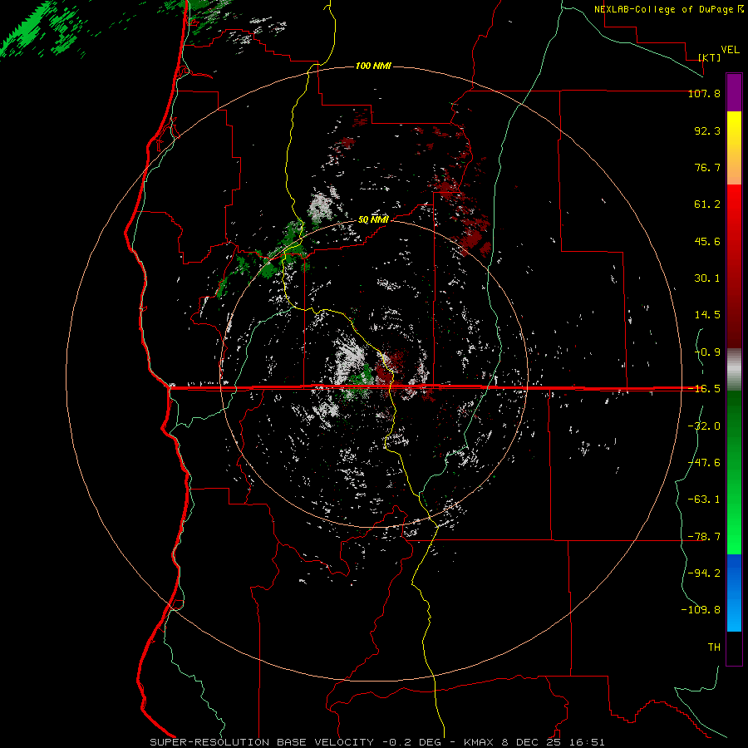Click the SUPER-RESOLUTION BASE VELOCITY caption text
Viewport: 748px width, 748px height.
262,742
